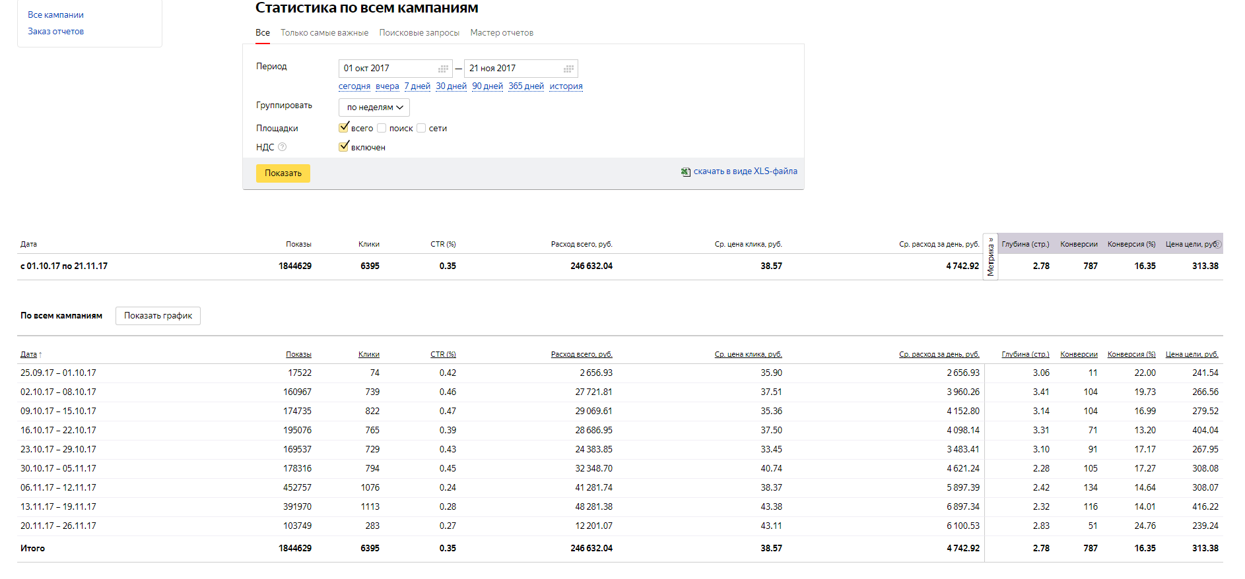Click goal price value '416.22'
This screenshot has width=1245, height=579.
click(1205, 507)
